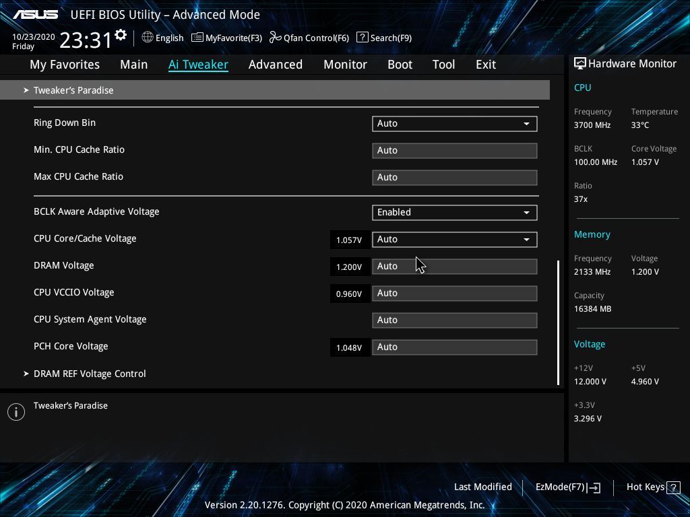Click the Ring Down Bin label
The height and width of the screenshot is (517, 690).
tap(65, 123)
